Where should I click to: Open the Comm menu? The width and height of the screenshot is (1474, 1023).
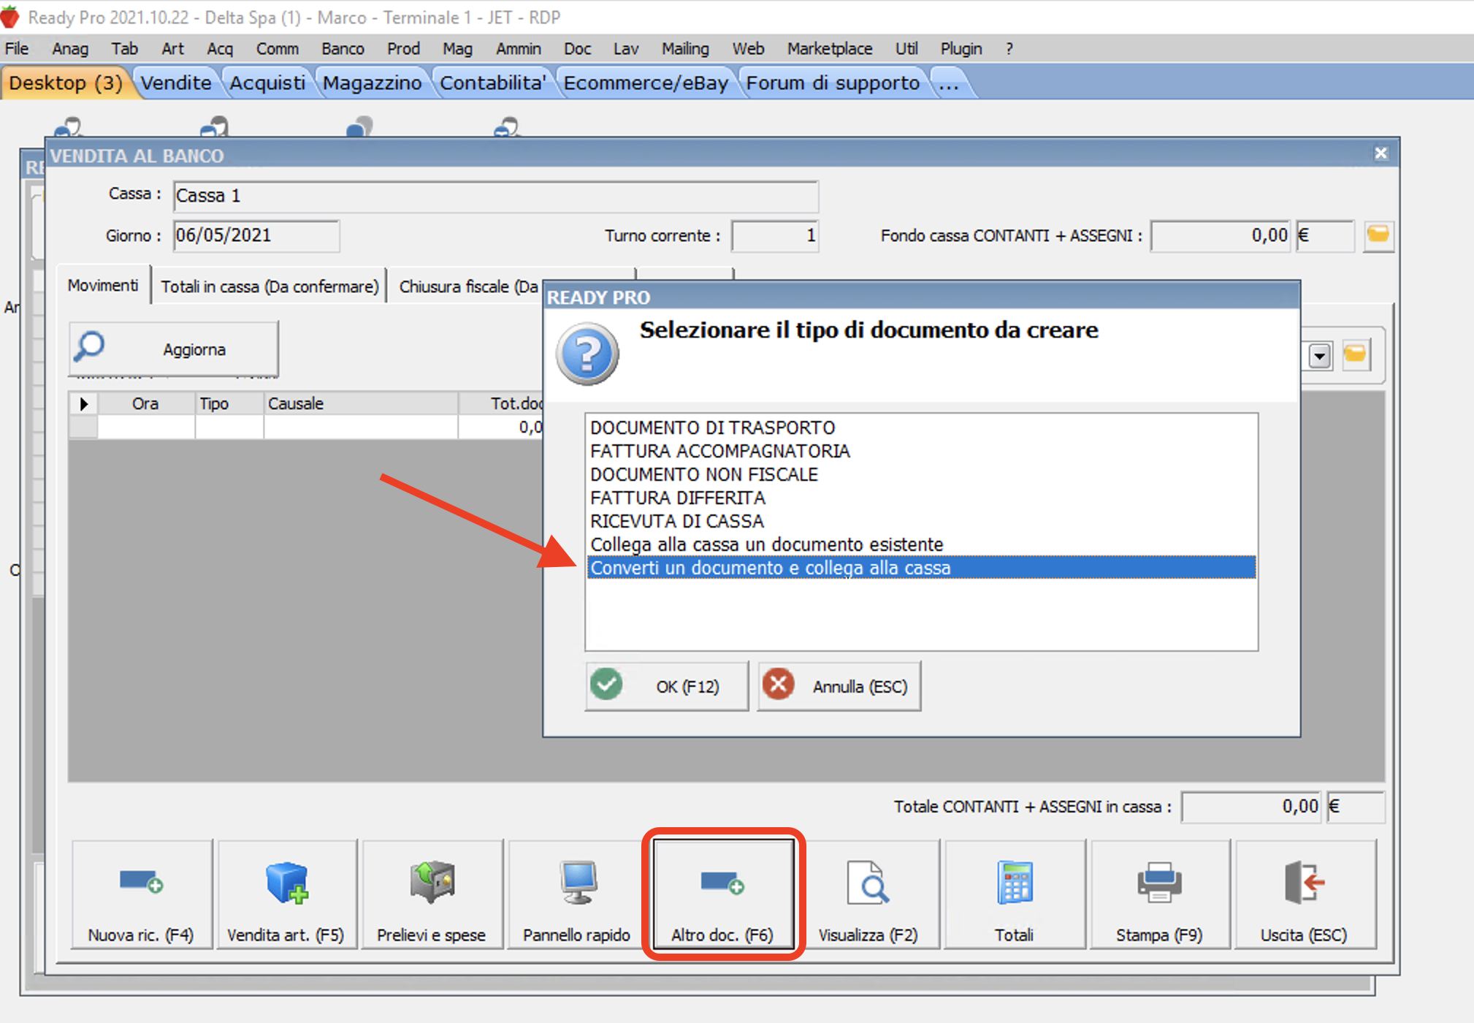click(278, 49)
